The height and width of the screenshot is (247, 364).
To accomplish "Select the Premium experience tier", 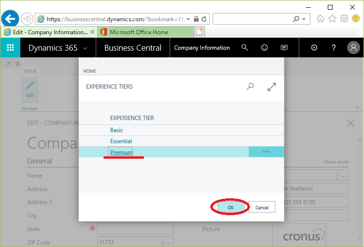I will 121,152.
